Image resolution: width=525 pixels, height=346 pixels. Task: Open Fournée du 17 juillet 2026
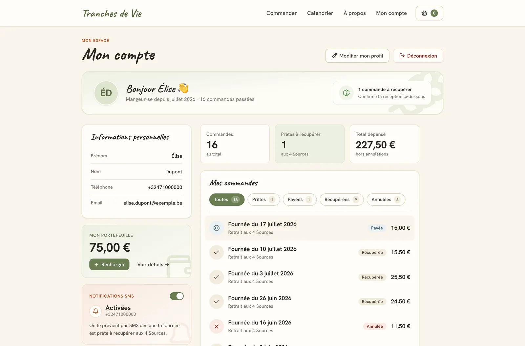(310, 228)
